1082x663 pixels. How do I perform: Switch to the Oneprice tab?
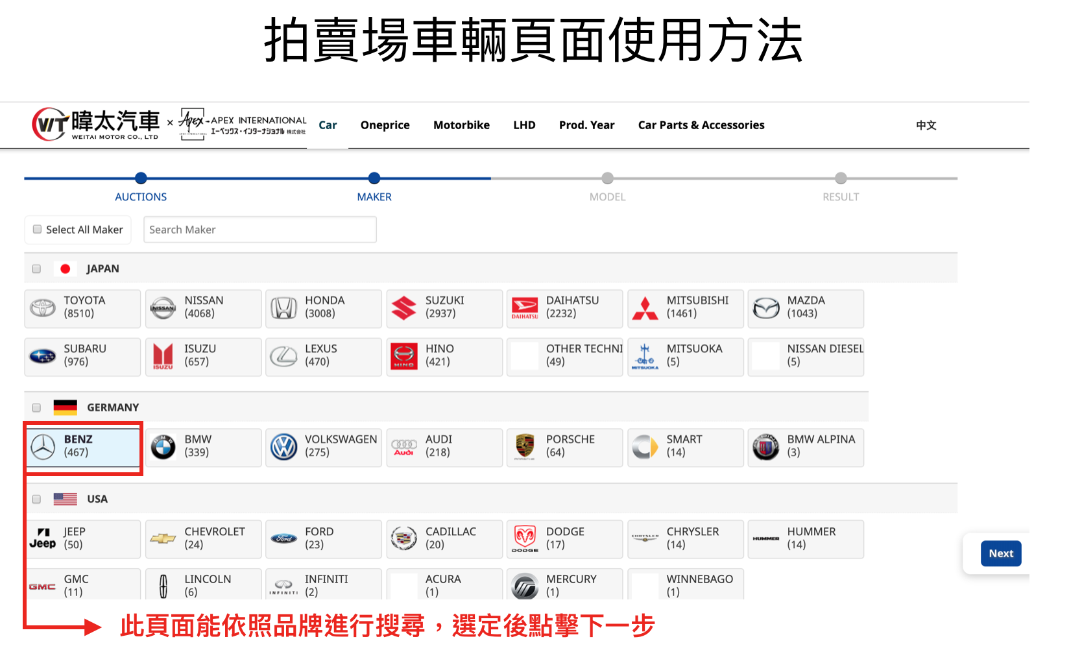pyautogui.click(x=385, y=125)
